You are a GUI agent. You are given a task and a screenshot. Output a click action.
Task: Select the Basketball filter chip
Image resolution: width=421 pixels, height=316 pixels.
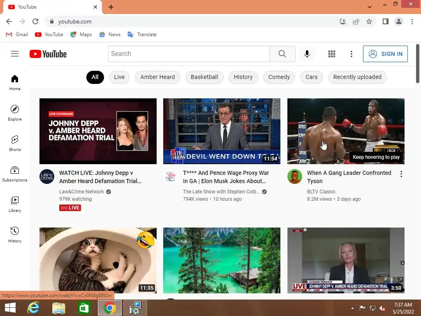204,77
